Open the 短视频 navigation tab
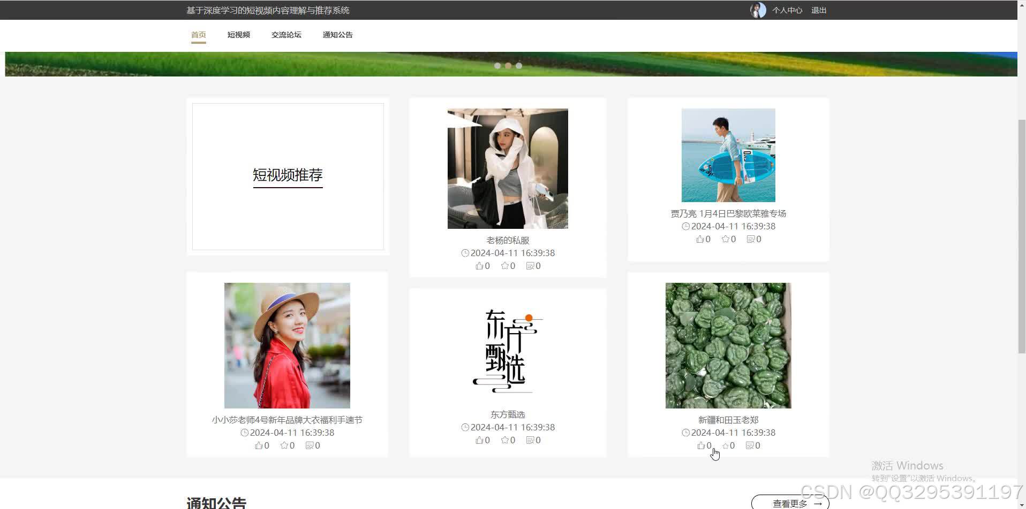 coord(239,35)
